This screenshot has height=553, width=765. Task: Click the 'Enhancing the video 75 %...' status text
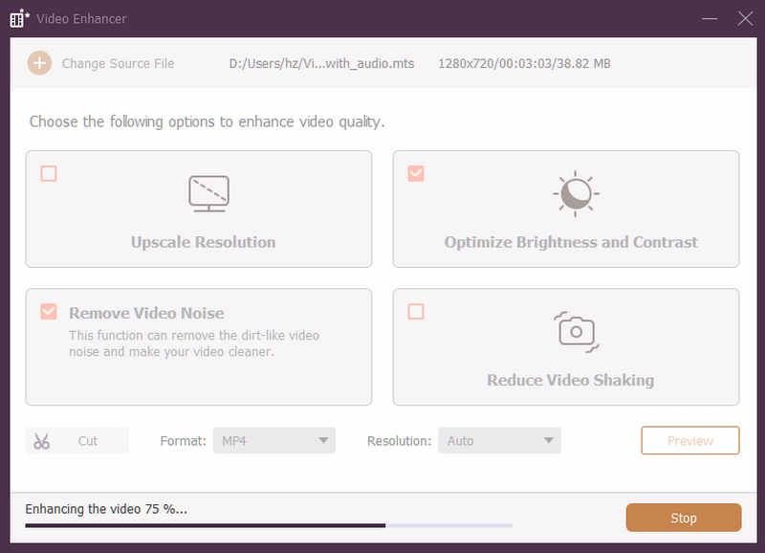point(106,509)
